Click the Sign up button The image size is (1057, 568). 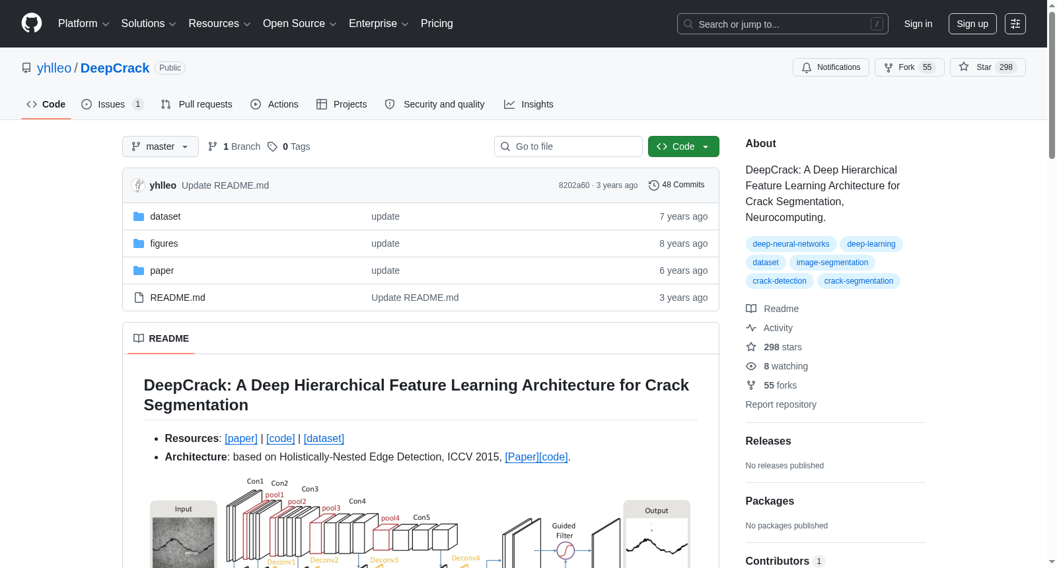pyautogui.click(x=972, y=24)
